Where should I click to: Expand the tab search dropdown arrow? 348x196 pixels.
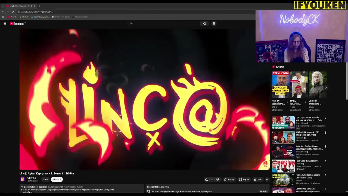point(2,6)
